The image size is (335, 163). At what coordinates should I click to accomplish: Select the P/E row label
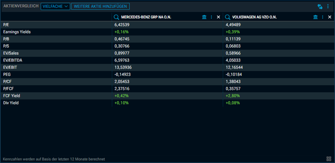[6, 25]
